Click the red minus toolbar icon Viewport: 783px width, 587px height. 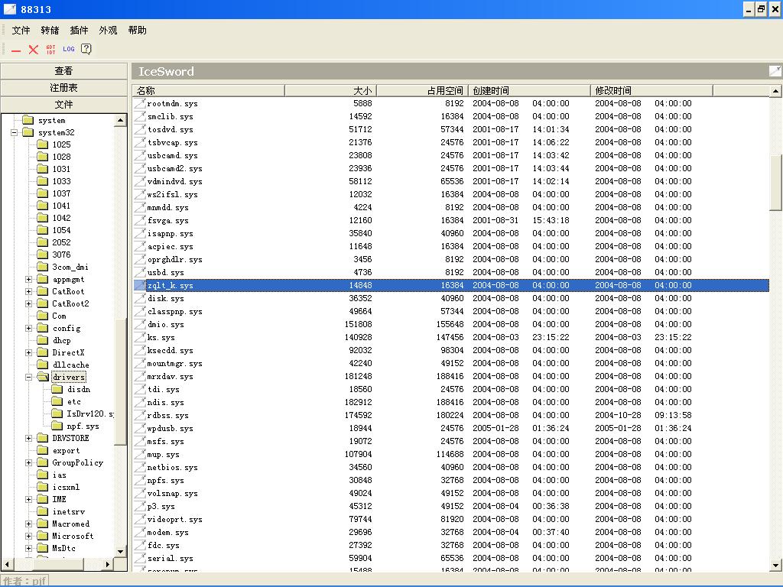pos(16,50)
